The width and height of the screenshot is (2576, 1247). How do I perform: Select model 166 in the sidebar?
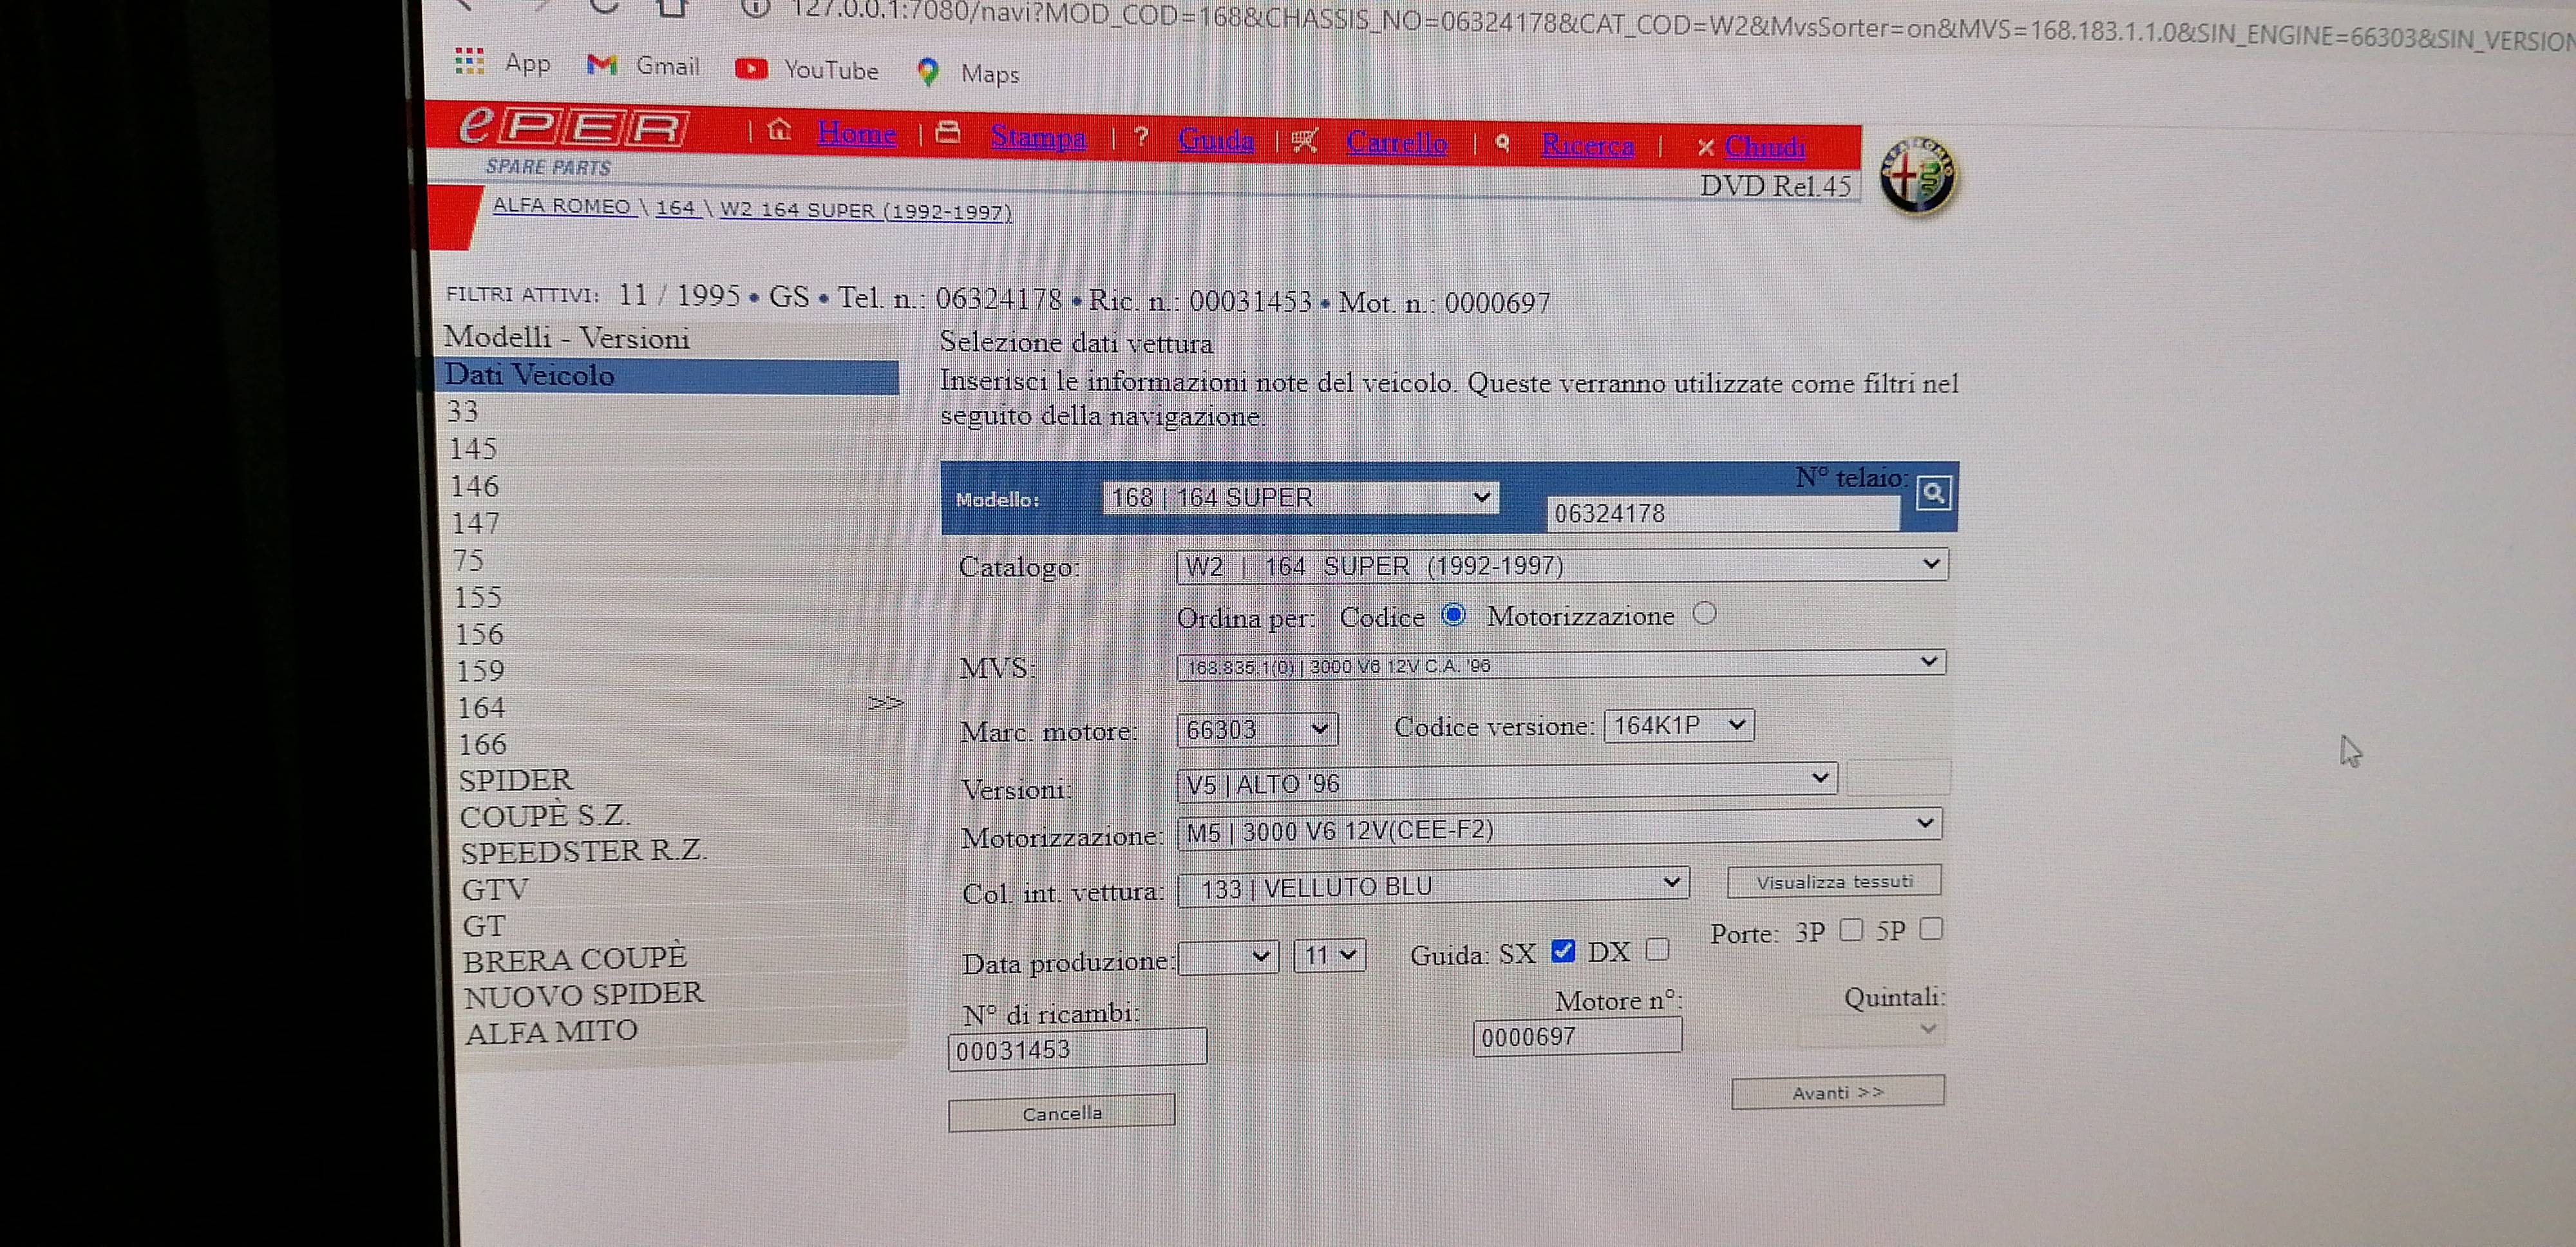[483, 745]
